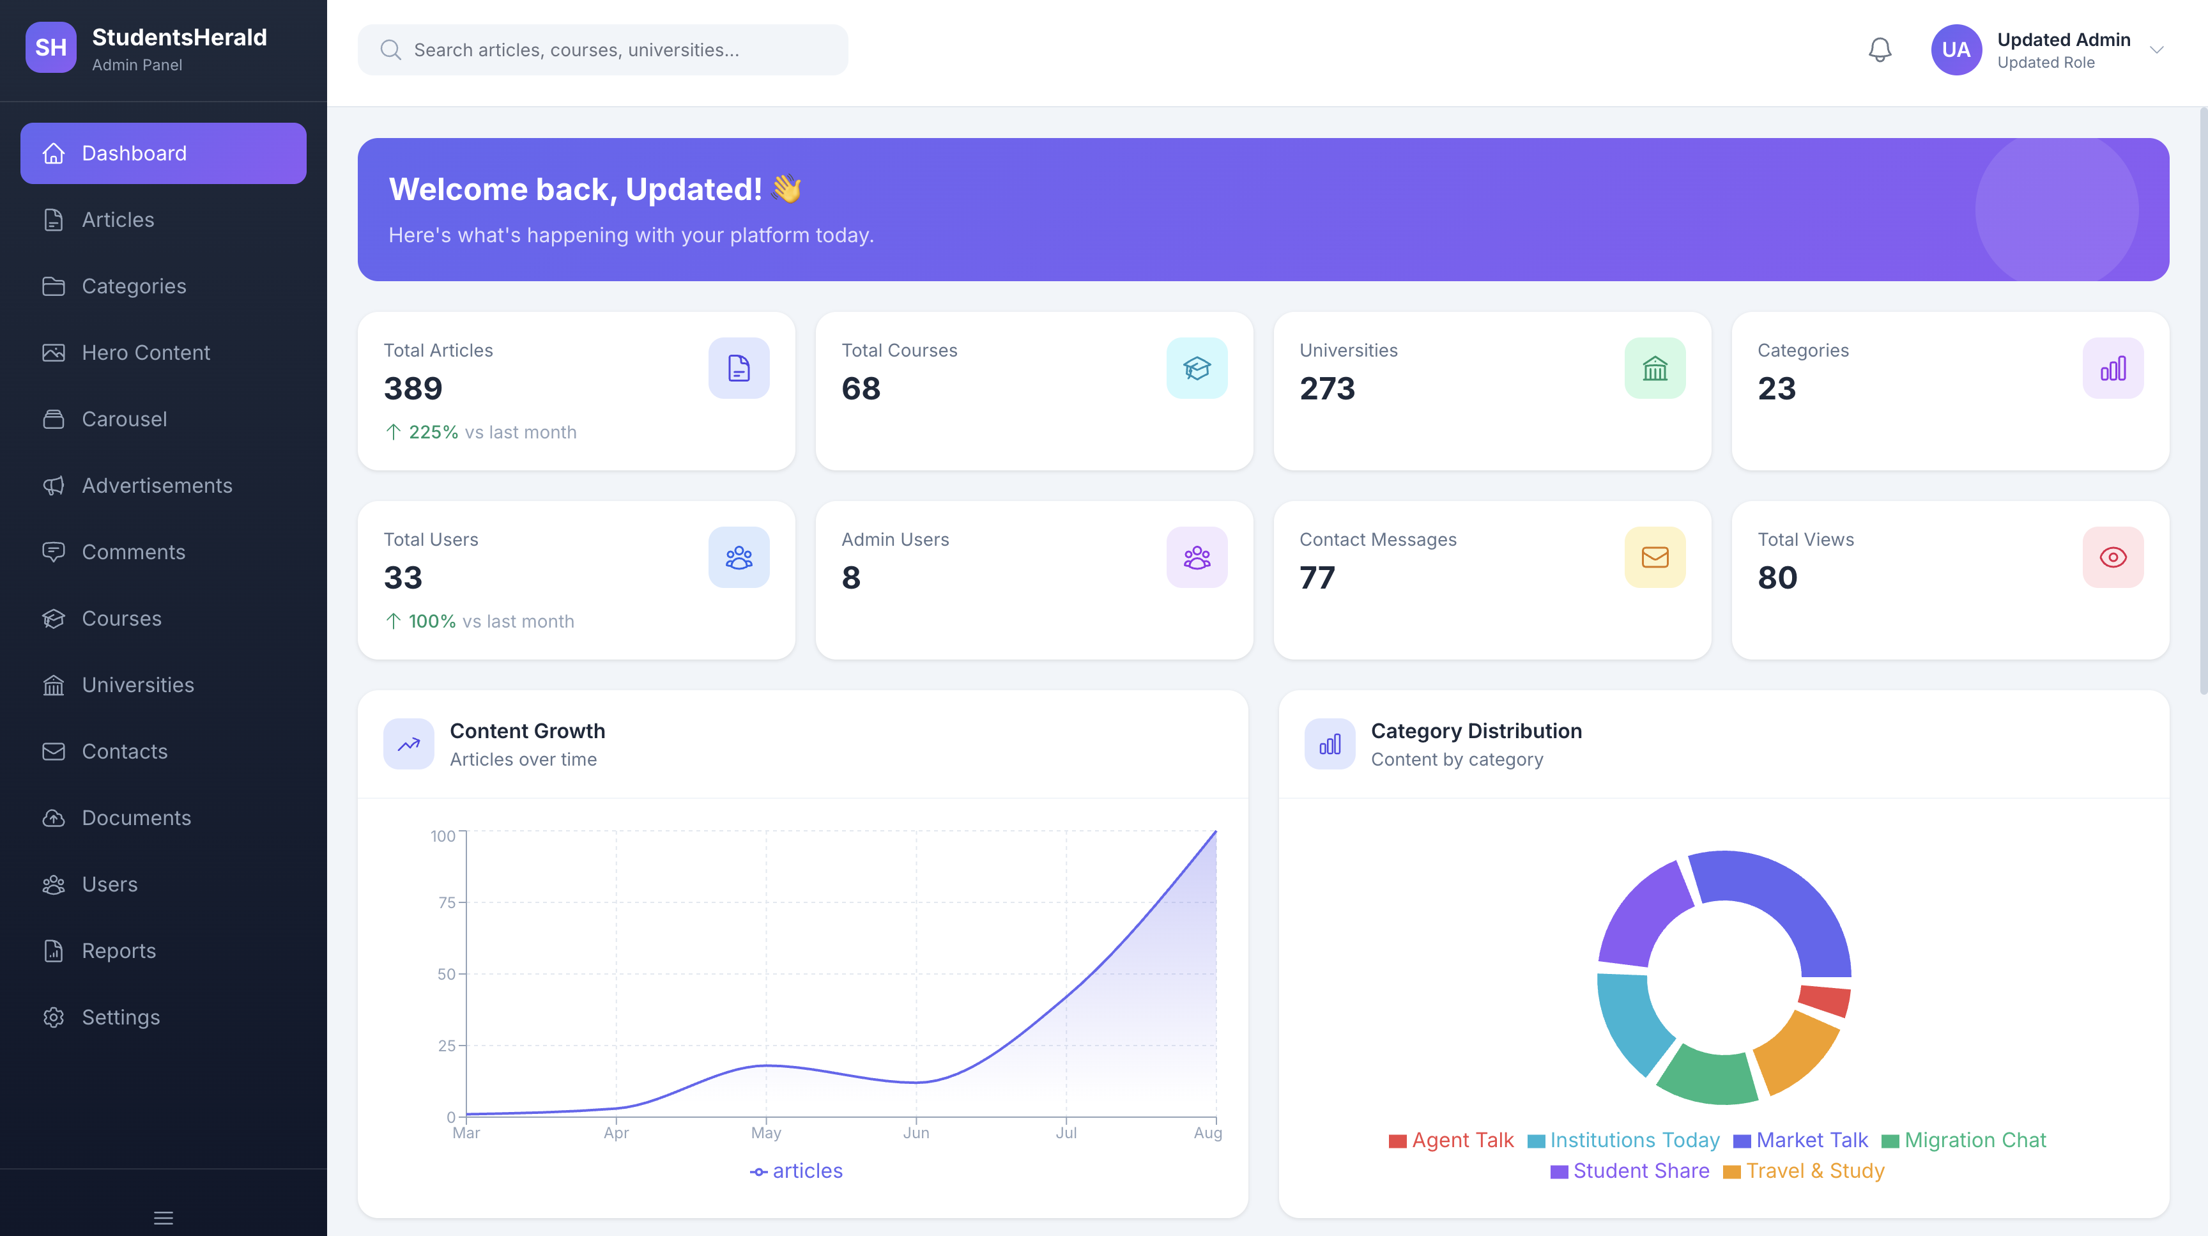Open the Articles section
This screenshot has width=2208, height=1236.
click(163, 219)
